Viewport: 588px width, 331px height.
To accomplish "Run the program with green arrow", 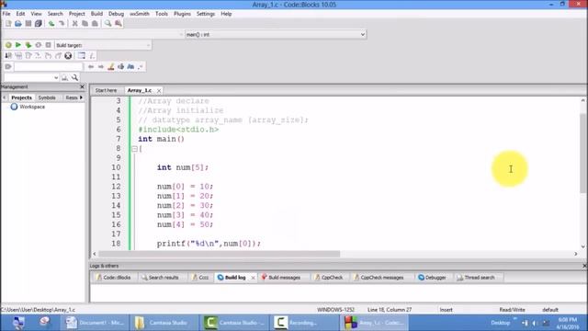I will coord(18,45).
